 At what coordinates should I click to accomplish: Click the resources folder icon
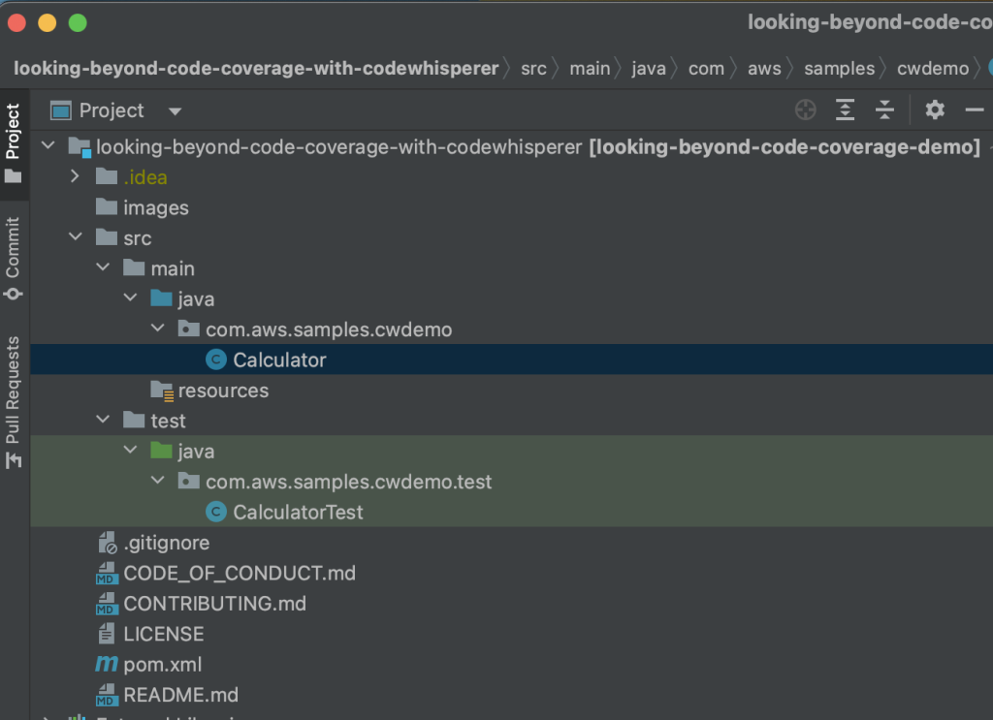click(x=161, y=390)
